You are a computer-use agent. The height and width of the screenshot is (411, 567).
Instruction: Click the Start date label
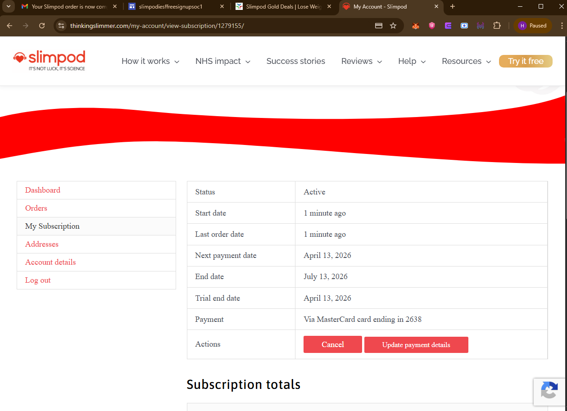[211, 213]
